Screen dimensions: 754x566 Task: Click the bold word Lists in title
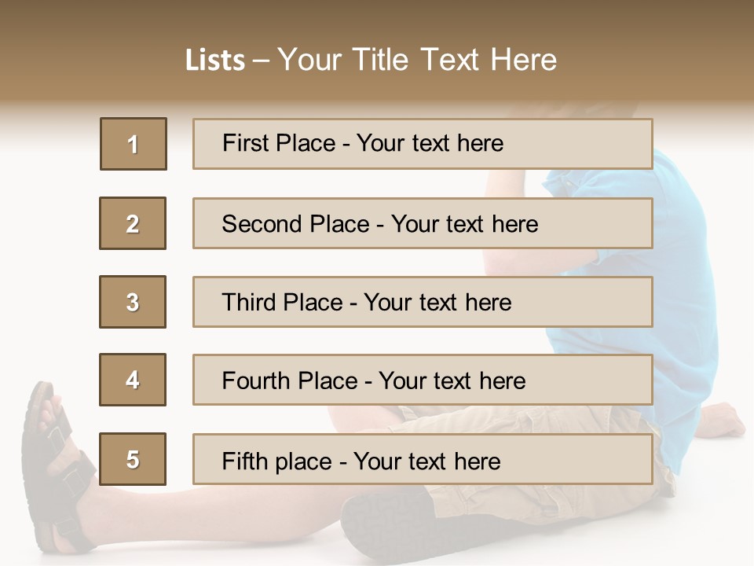point(215,60)
